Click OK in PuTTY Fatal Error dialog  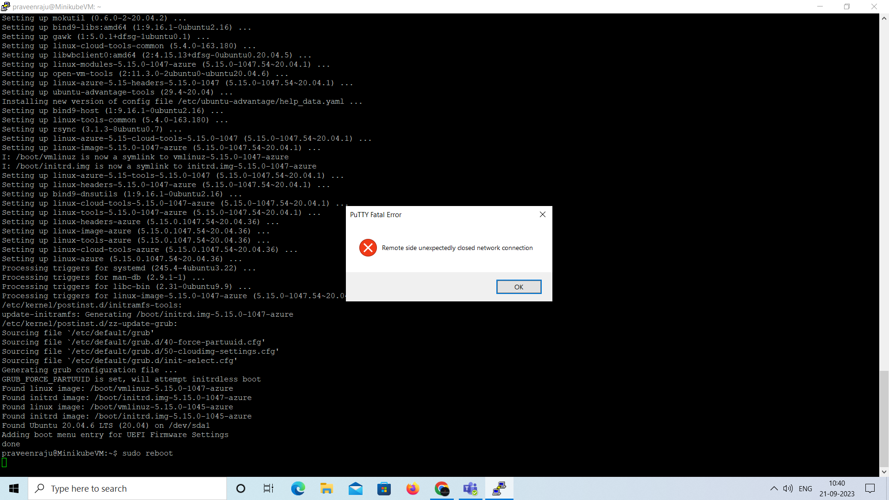point(519,287)
